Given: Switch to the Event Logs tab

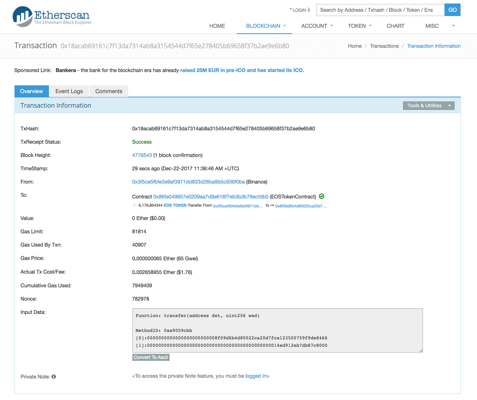Looking at the screenshot, I should 69,91.
